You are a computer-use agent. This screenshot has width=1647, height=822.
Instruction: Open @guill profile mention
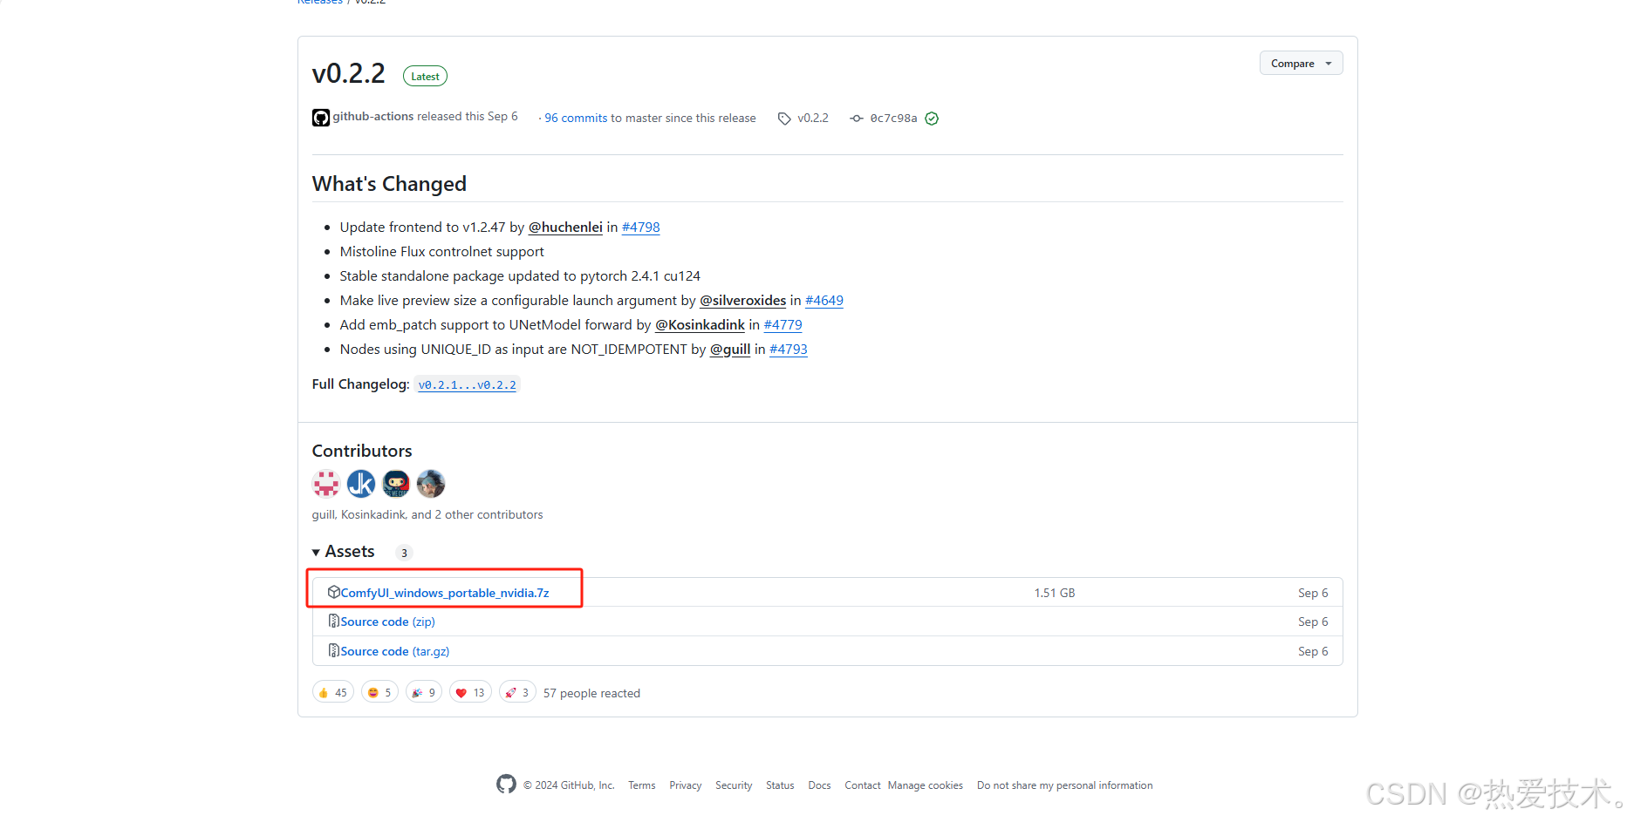tap(730, 350)
